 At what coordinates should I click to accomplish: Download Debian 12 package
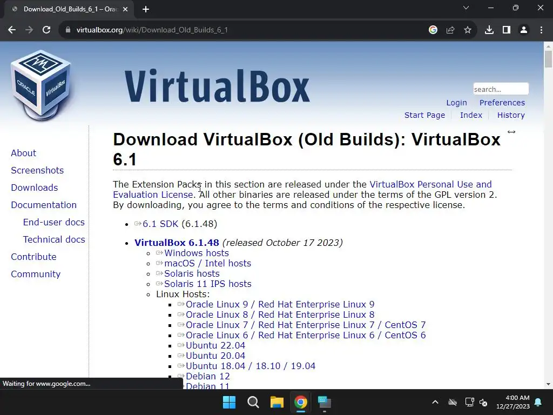coord(208,376)
